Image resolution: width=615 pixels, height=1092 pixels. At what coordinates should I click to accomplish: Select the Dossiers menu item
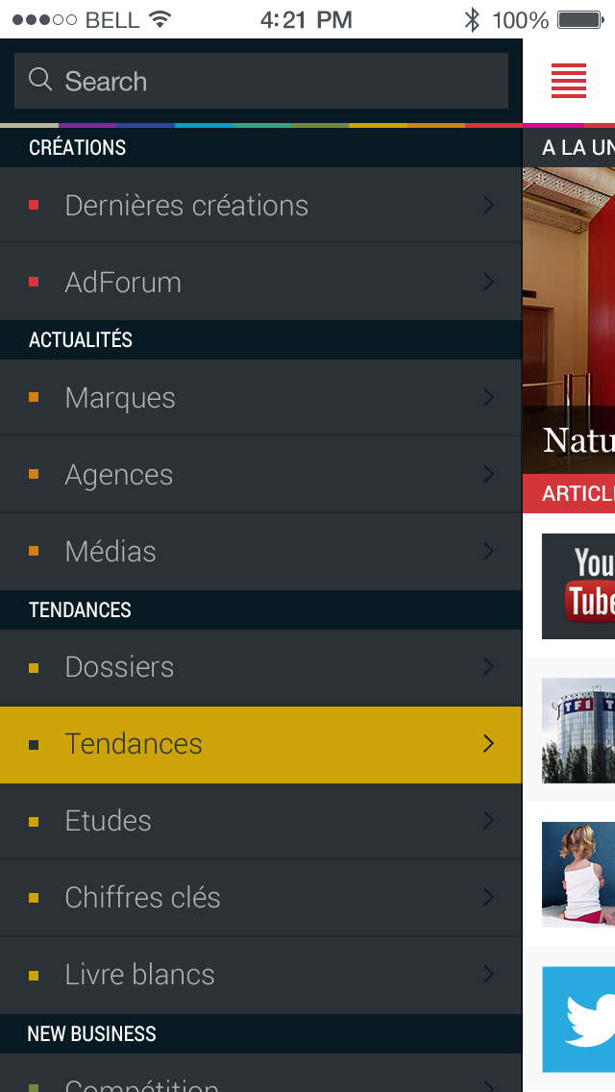[260, 667]
